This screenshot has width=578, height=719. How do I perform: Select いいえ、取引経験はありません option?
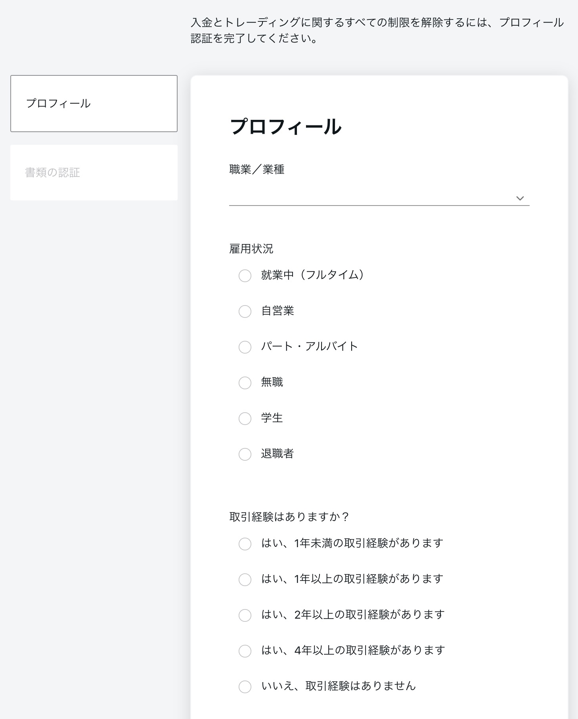pyautogui.click(x=245, y=687)
